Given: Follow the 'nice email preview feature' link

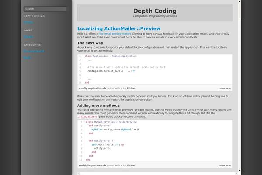Looking at the screenshot, I should click(115, 34).
